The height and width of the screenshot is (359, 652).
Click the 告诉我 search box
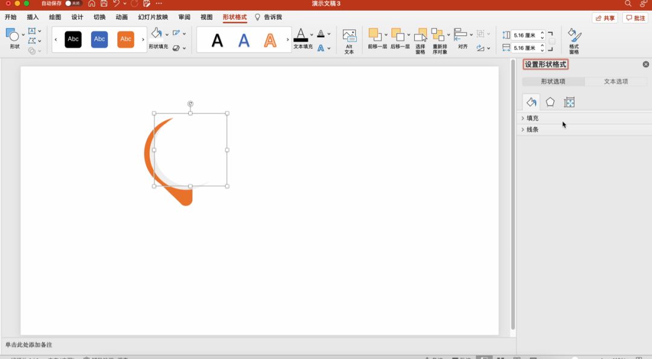(269, 17)
